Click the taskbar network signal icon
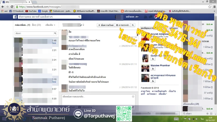This screenshot has width=217, height=122. click(x=193, y=119)
